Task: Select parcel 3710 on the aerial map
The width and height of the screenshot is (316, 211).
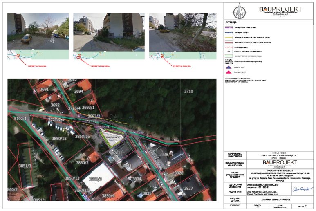Action: pos(188,91)
